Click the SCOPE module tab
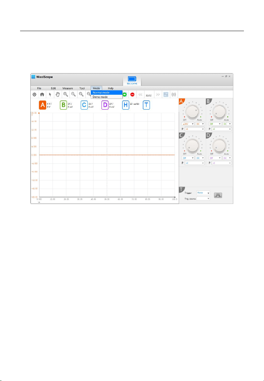The width and height of the screenshot is (264, 381). pyautogui.click(x=132, y=81)
